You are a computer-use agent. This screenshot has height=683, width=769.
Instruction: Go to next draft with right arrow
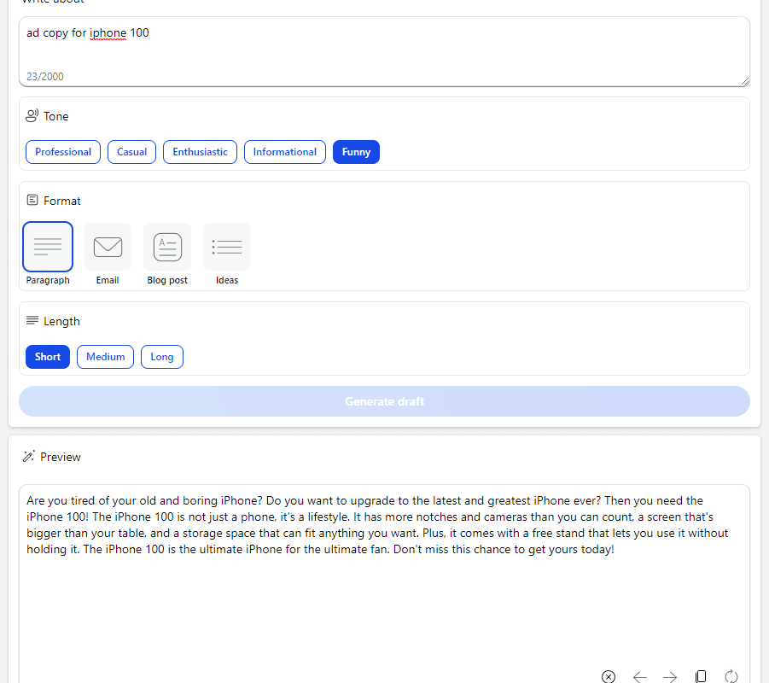670,677
